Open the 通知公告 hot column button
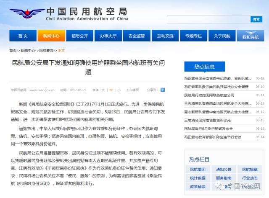The height and width of the screenshot is (198, 269). pos(224,170)
